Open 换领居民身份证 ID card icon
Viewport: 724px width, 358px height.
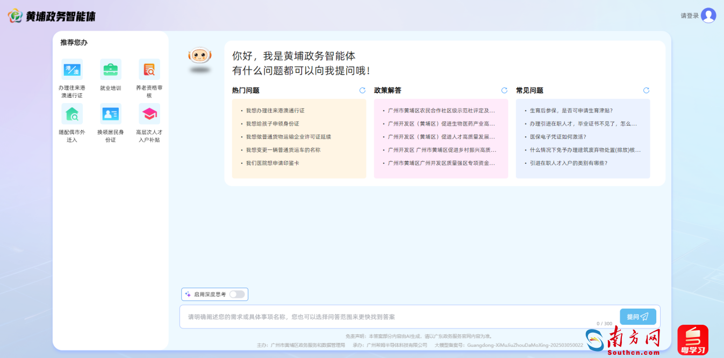point(111,114)
